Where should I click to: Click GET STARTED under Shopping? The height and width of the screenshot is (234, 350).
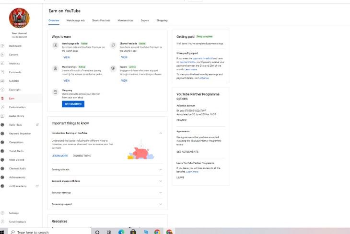coord(73,104)
